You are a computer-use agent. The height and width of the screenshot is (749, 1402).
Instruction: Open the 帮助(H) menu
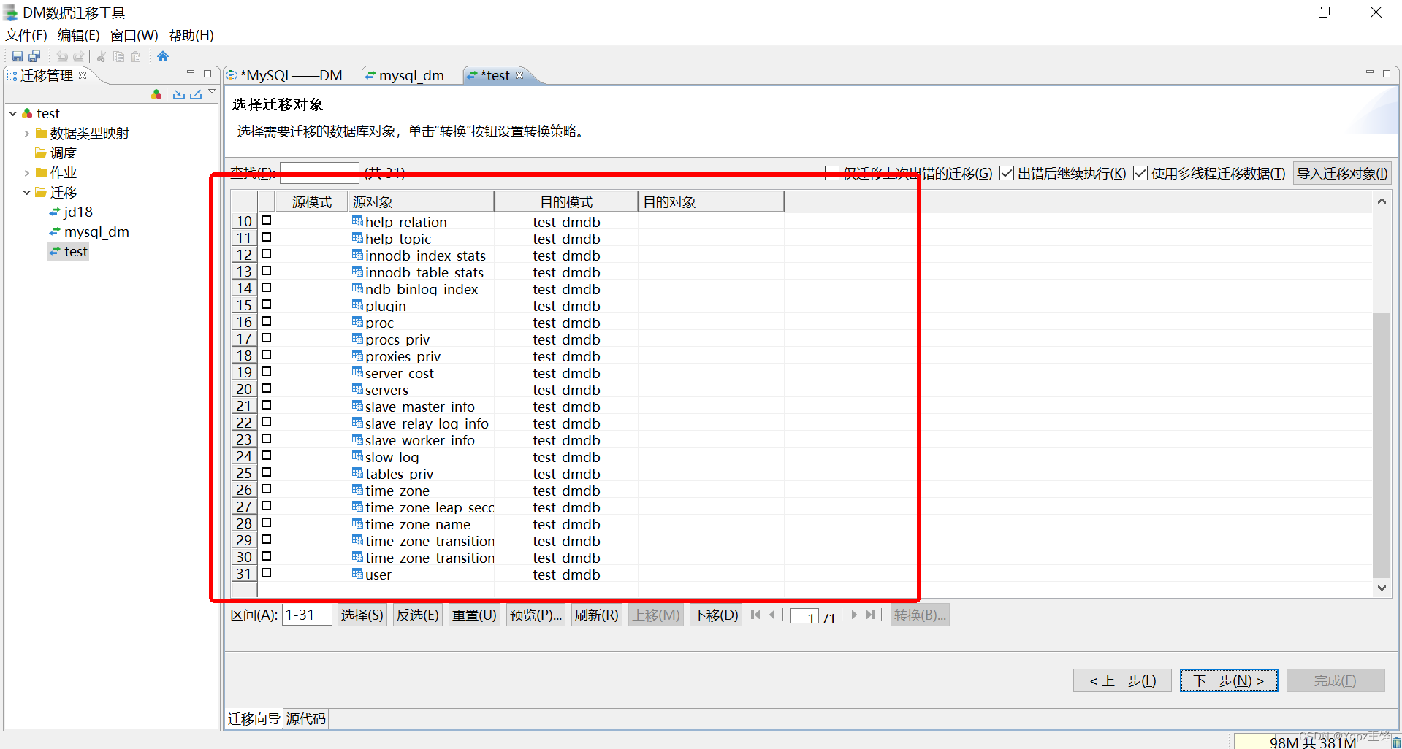tap(191, 35)
